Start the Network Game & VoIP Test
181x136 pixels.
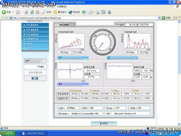pos(122,58)
